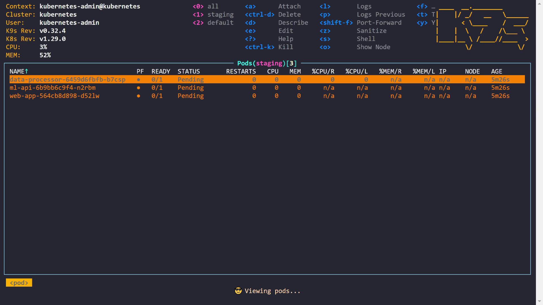Click the Show Node command hint
Screen dimensions: 543x305
pyautogui.click(x=373, y=47)
